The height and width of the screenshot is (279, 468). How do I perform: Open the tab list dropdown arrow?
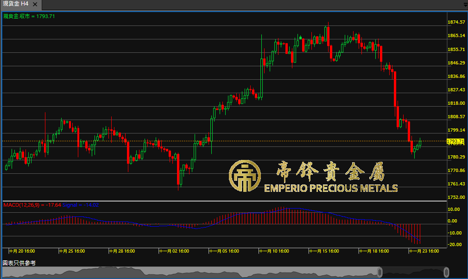click(x=466, y=5)
